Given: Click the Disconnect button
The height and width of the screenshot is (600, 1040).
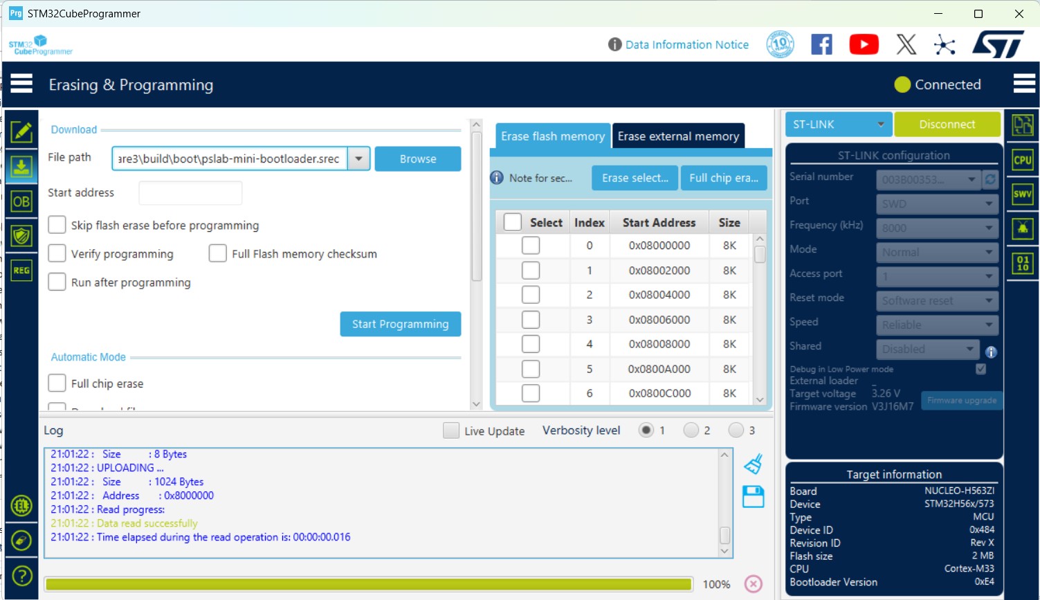Looking at the screenshot, I should click(947, 125).
